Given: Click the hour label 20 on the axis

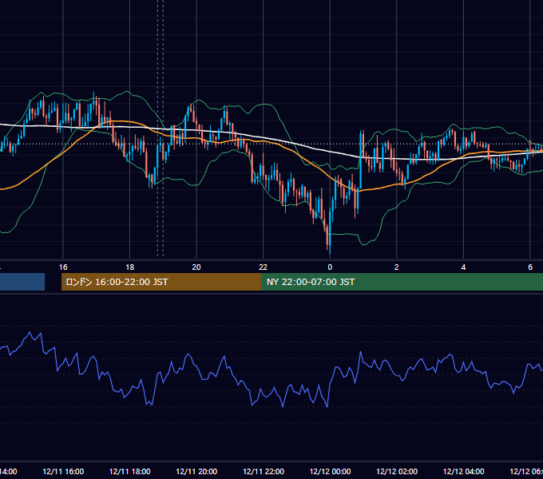Looking at the screenshot, I should tap(196, 267).
